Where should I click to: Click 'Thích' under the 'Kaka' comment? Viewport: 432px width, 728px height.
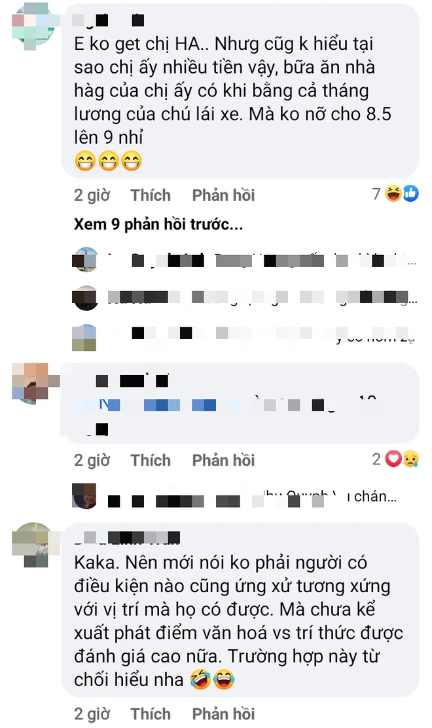[x=151, y=714]
